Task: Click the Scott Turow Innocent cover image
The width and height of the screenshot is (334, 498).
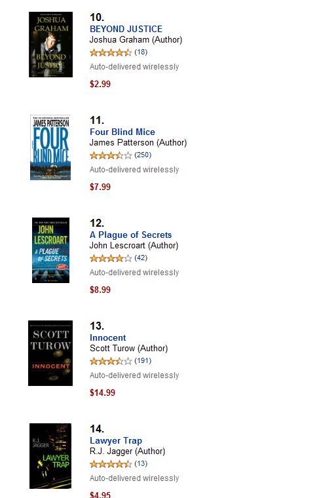Action: tap(50, 353)
